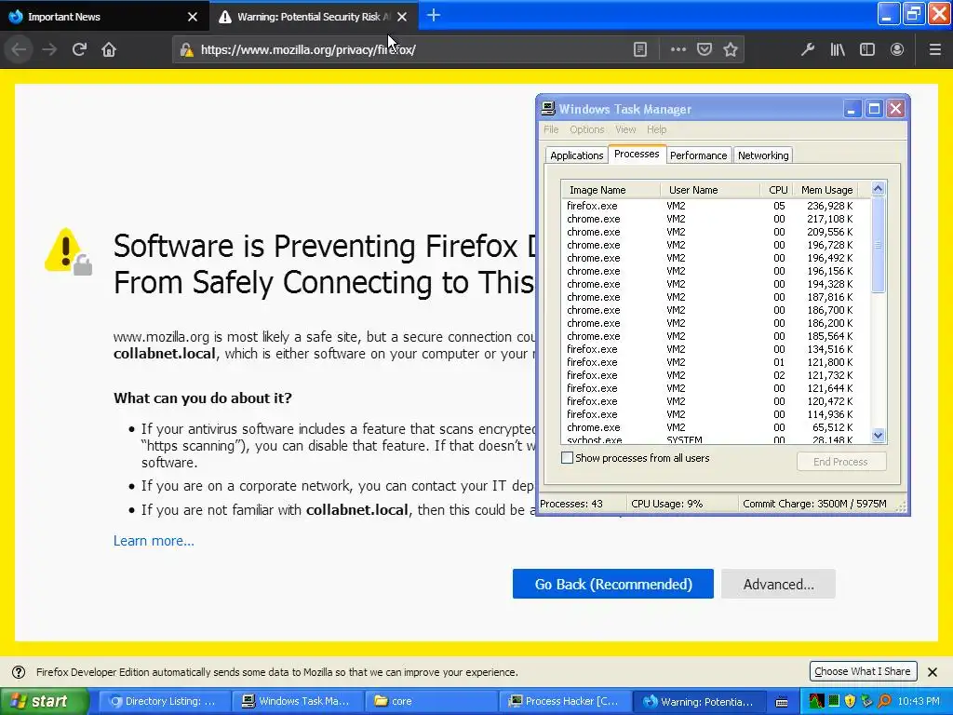Click Choose What I Share button
This screenshot has width=953, height=715.
[863, 671]
